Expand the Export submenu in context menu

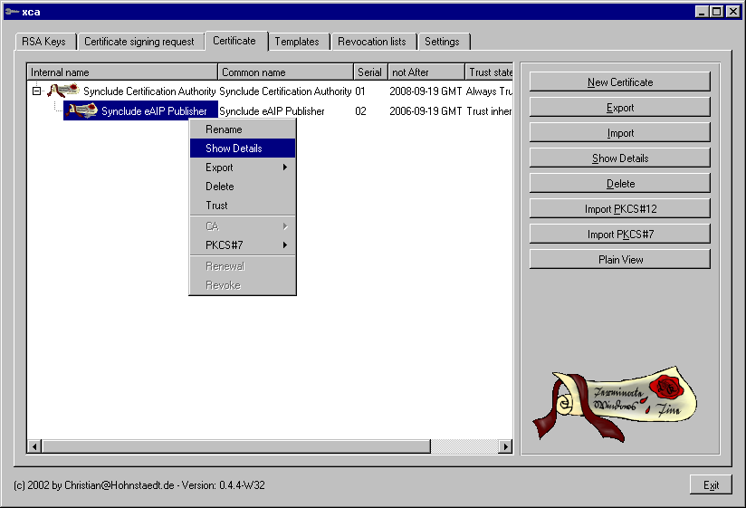242,168
